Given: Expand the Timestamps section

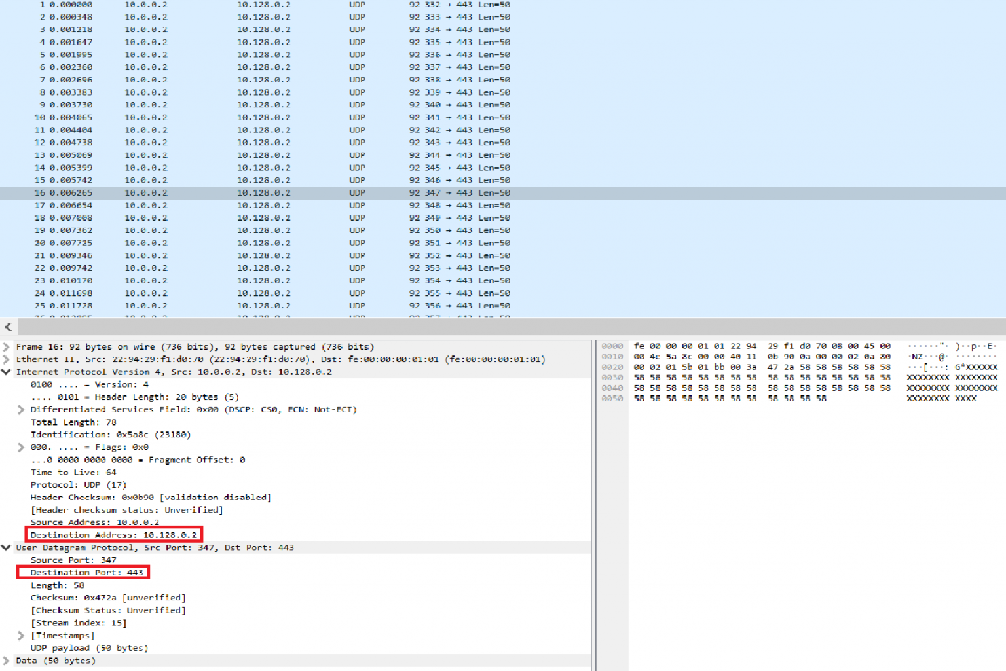Looking at the screenshot, I should pyautogui.click(x=21, y=635).
